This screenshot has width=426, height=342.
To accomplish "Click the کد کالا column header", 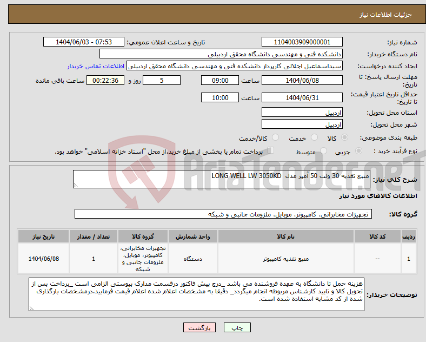I will click(377, 236).
